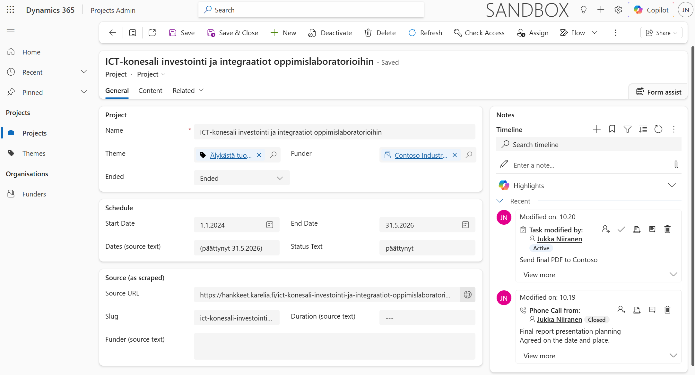Open timeline more options menu
Screen dimensions: 695x375
pyautogui.click(x=674, y=129)
